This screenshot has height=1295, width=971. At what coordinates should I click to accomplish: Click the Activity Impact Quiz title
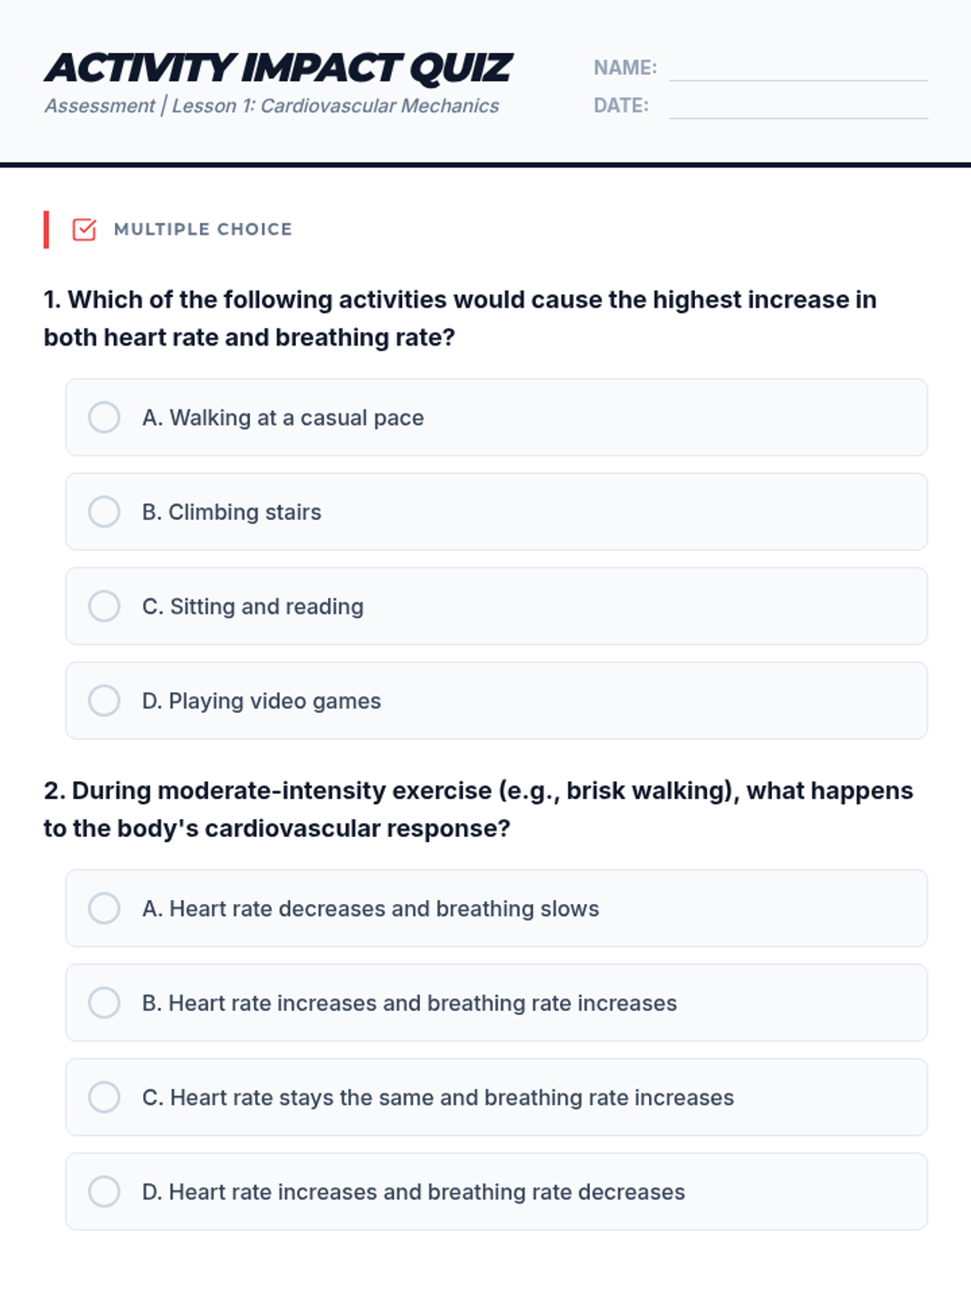(x=278, y=68)
